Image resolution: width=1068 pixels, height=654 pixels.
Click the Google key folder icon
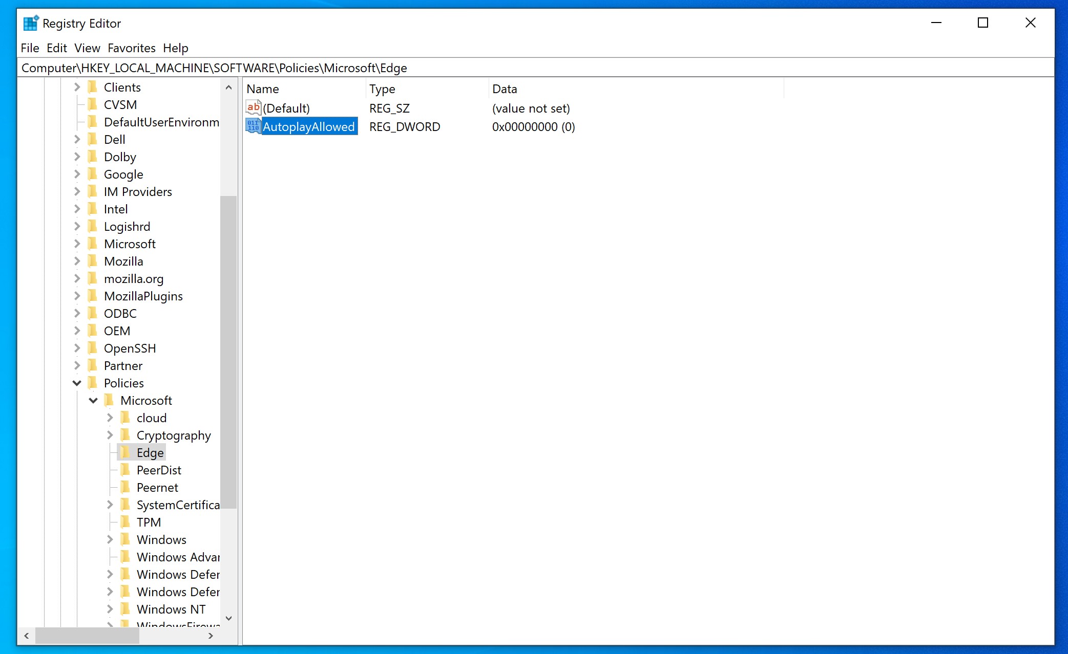[x=93, y=174]
